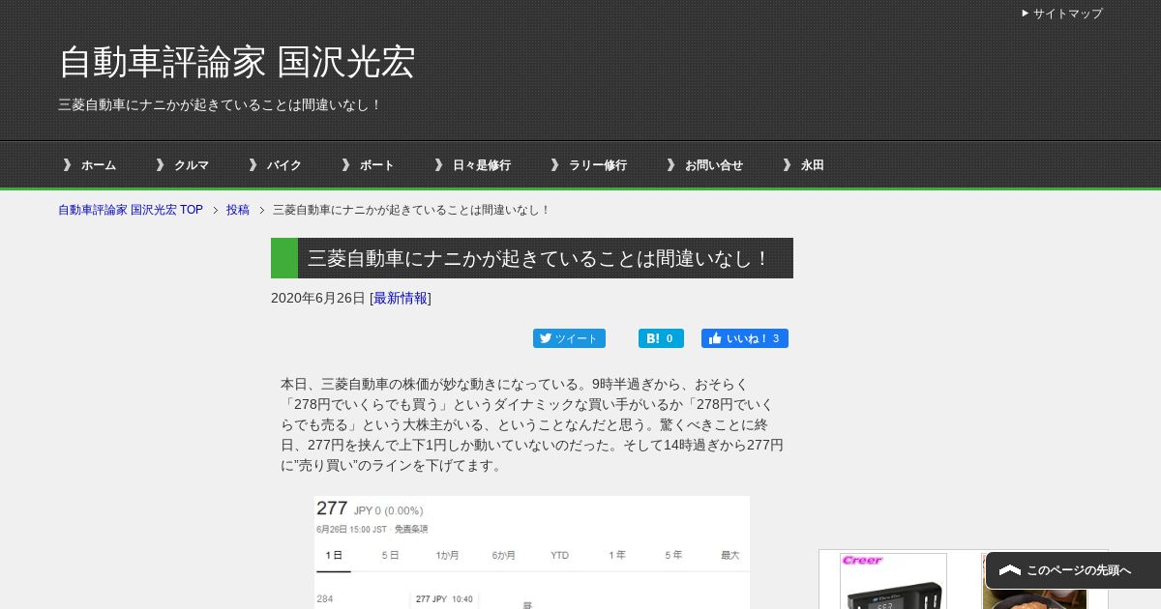Open the 最新情報 category link
Viewport: 1161px width, 609px height.
tap(401, 298)
